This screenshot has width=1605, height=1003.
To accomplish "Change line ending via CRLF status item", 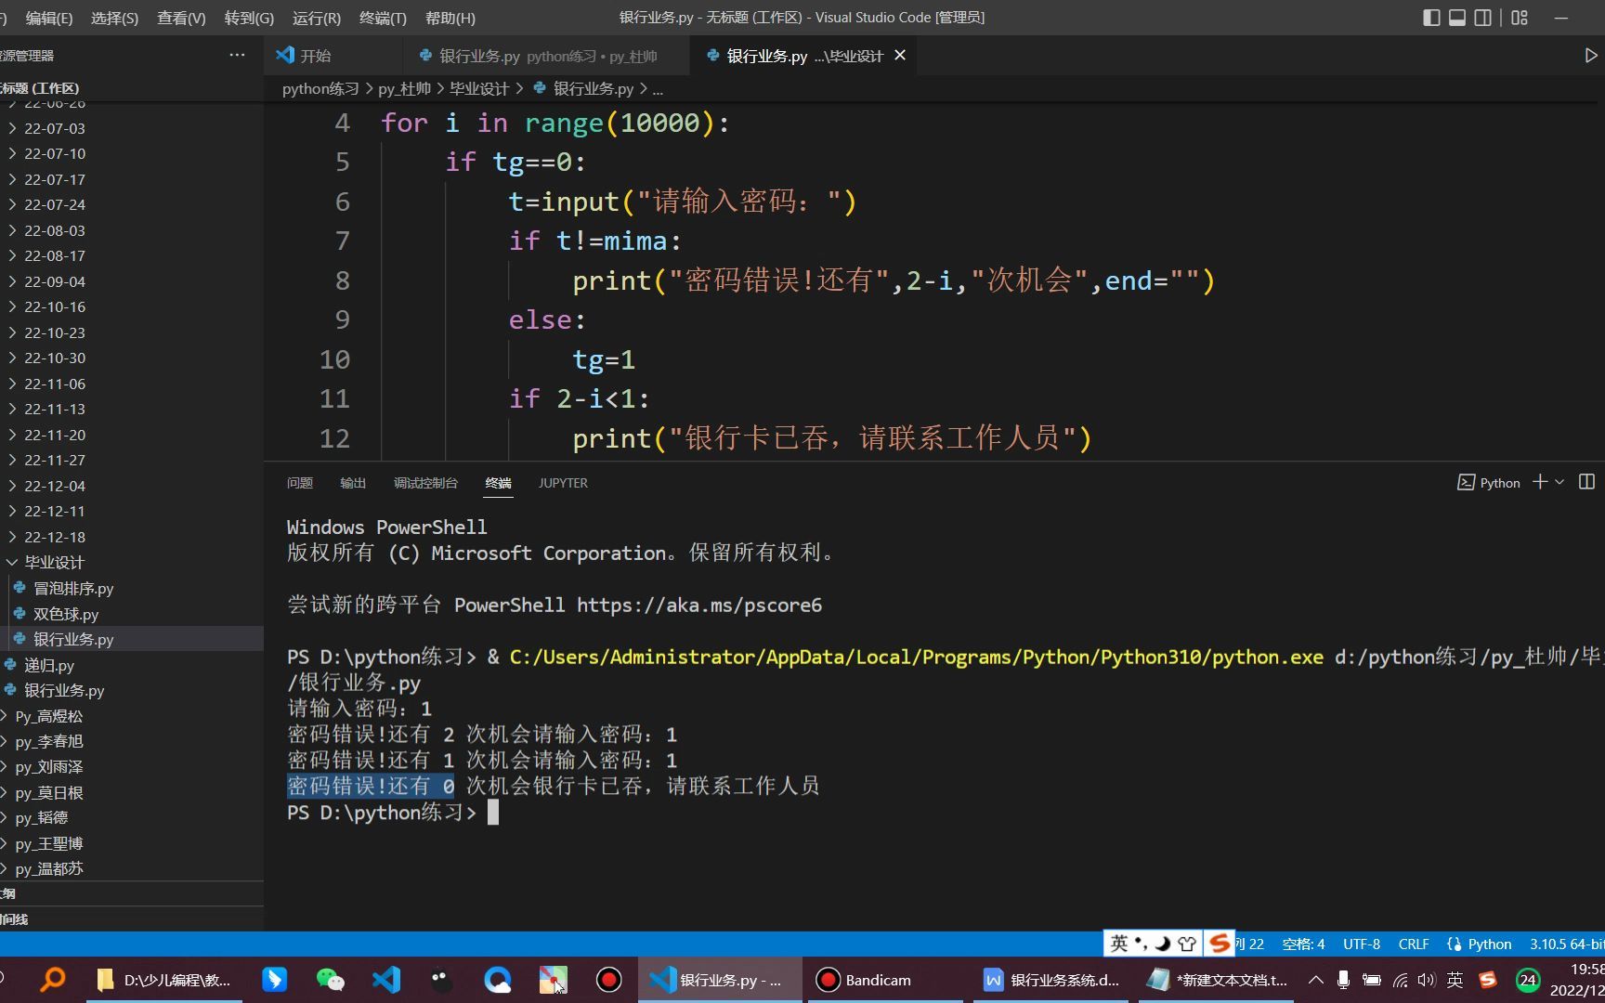I will 1414,944.
